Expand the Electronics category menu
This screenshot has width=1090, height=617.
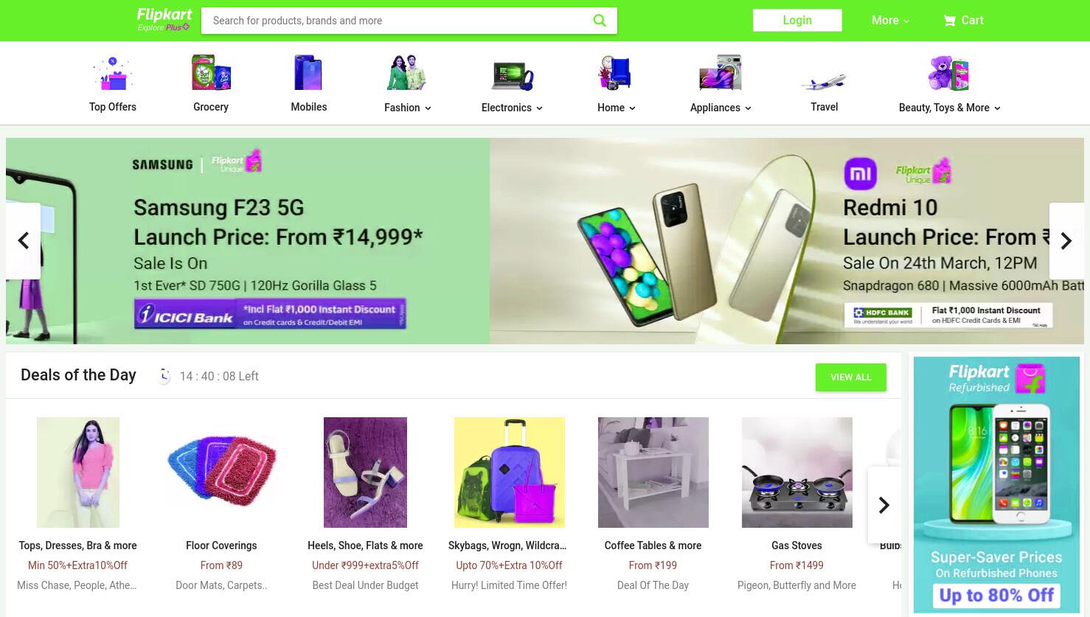(x=512, y=108)
